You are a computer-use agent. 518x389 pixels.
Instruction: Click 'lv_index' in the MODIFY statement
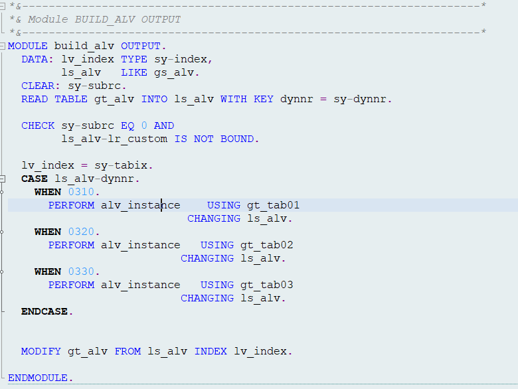tap(260, 351)
